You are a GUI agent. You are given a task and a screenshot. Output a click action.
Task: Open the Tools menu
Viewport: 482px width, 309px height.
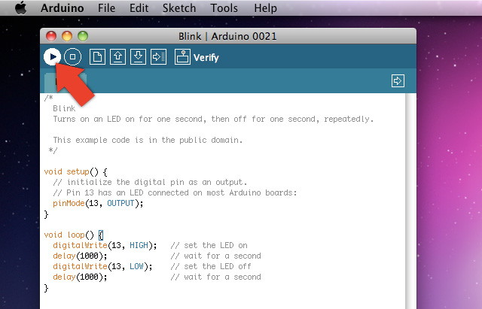(224, 8)
